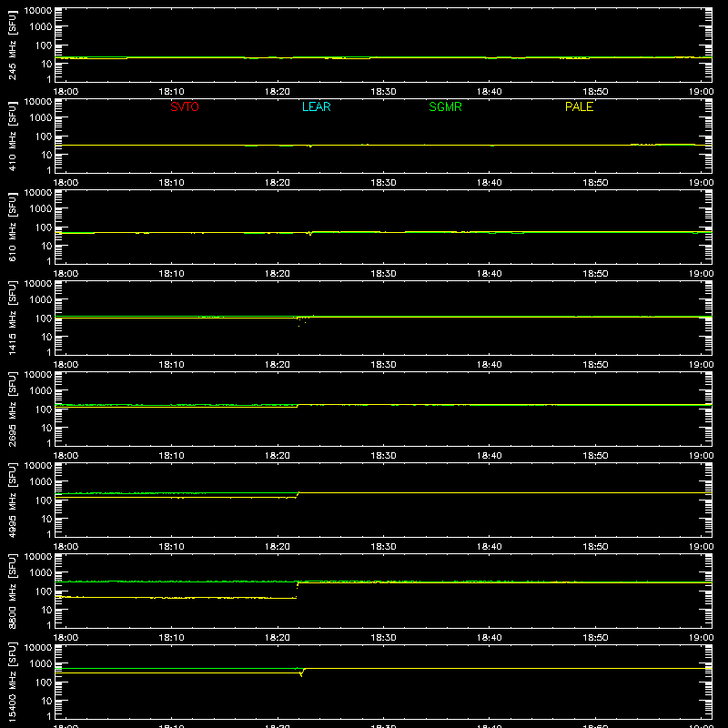The width and height of the screenshot is (728, 728).
Task: Click 18:10 label under the 2695 MHz plot
Action: 172,456
